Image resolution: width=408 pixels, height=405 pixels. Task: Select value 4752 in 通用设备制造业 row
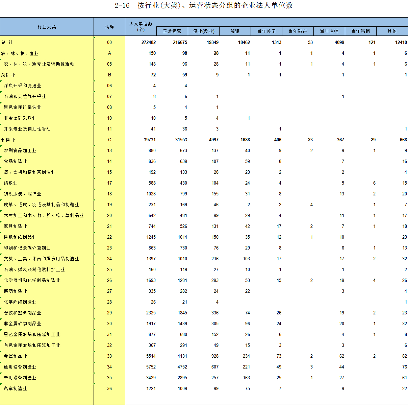point(182,367)
